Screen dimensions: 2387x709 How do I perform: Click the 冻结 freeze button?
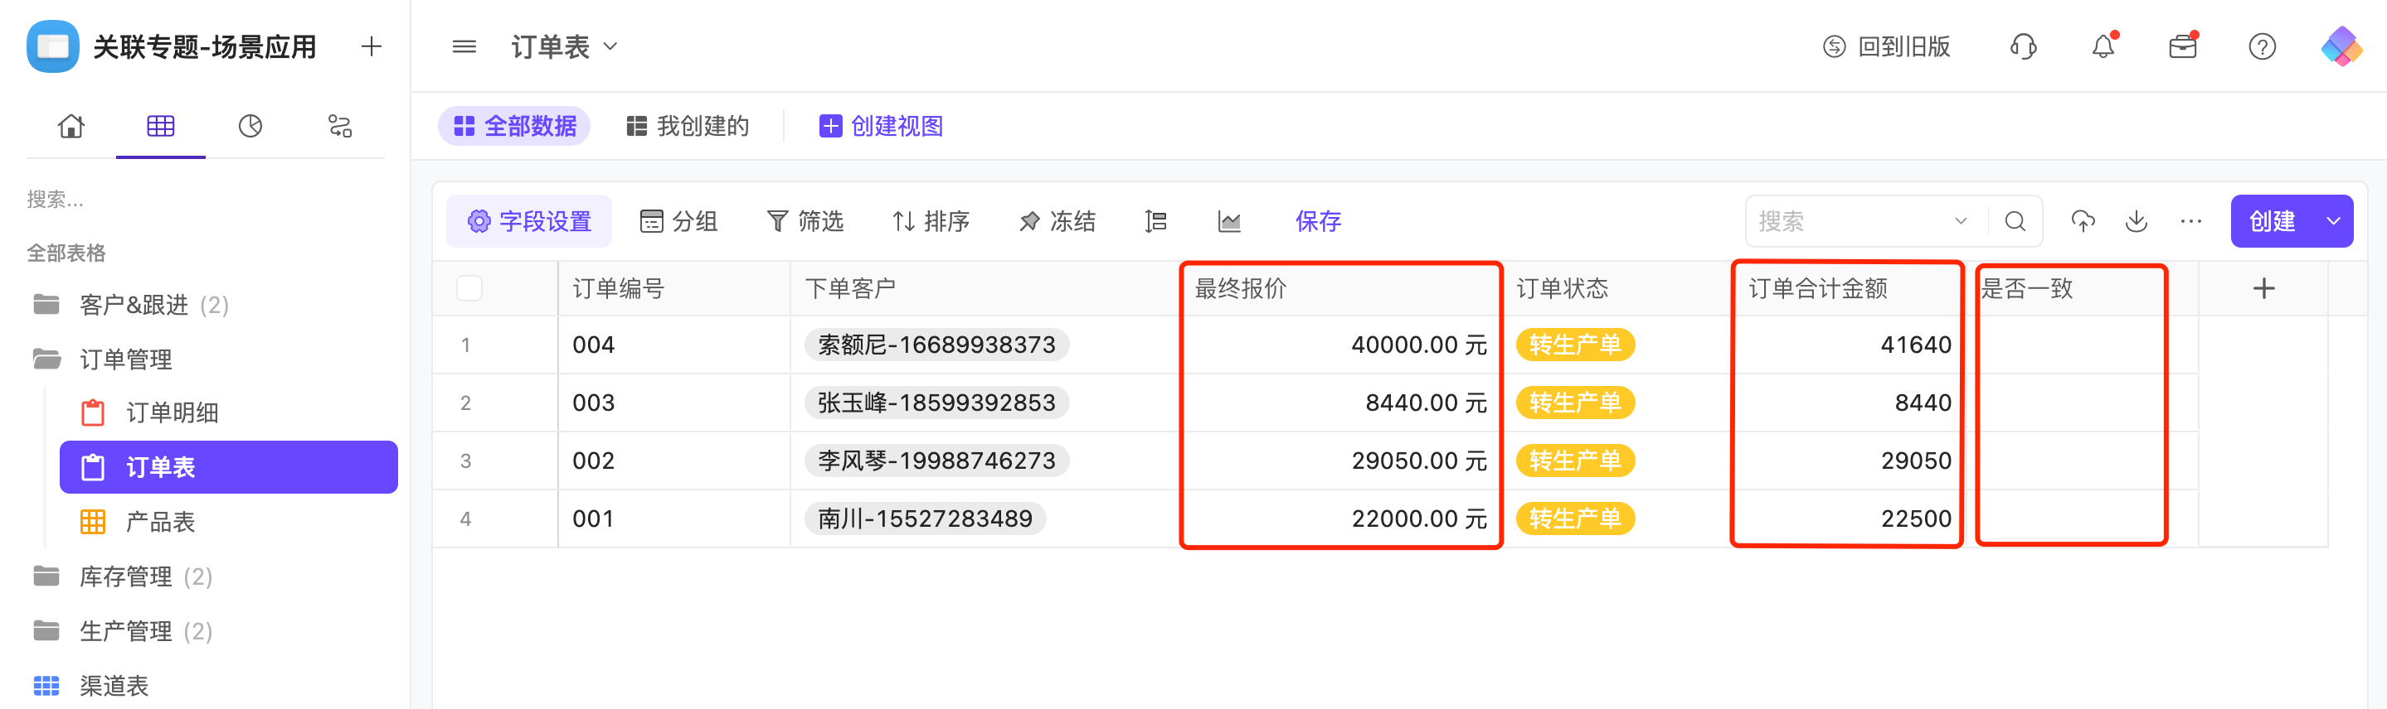pyautogui.click(x=1057, y=221)
